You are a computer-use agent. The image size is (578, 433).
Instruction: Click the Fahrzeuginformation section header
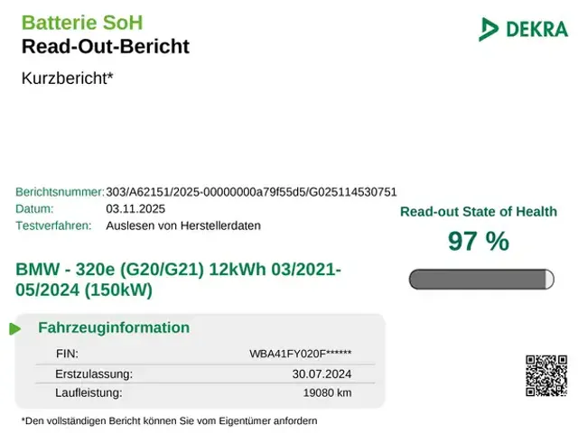click(x=114, y=327)
